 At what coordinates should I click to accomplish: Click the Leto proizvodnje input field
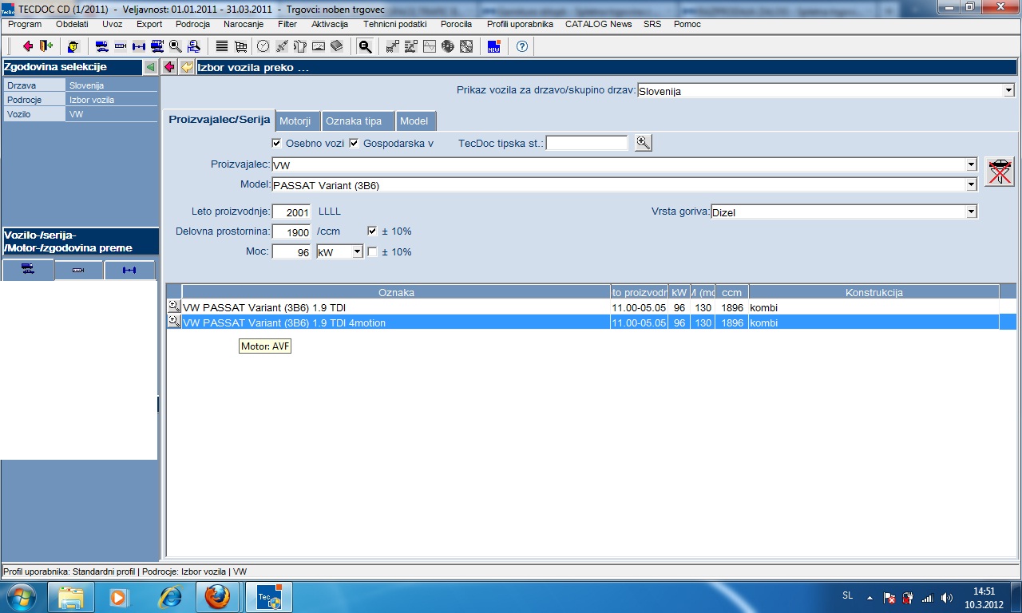pos(291,212)
